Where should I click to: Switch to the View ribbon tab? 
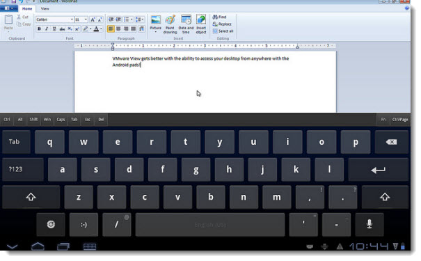[x=45, y=8]
